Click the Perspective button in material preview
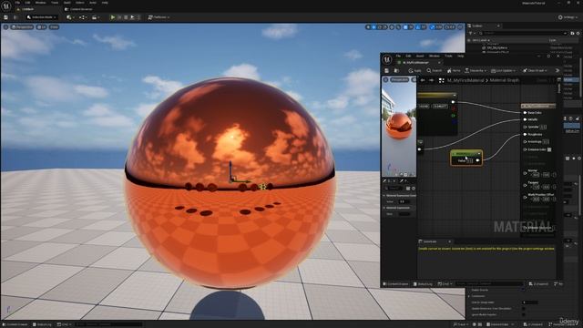Image resolution: width=583 pixels, height=328 pixels. point(399,79)
